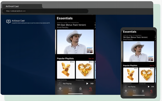
Task: Click Brad Paisley artist name in cast view
Action: [x=63, y=28]
